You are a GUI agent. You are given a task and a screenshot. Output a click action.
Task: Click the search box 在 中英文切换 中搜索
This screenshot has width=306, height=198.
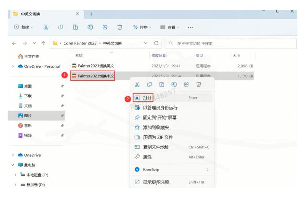click(x=231, y=43)
